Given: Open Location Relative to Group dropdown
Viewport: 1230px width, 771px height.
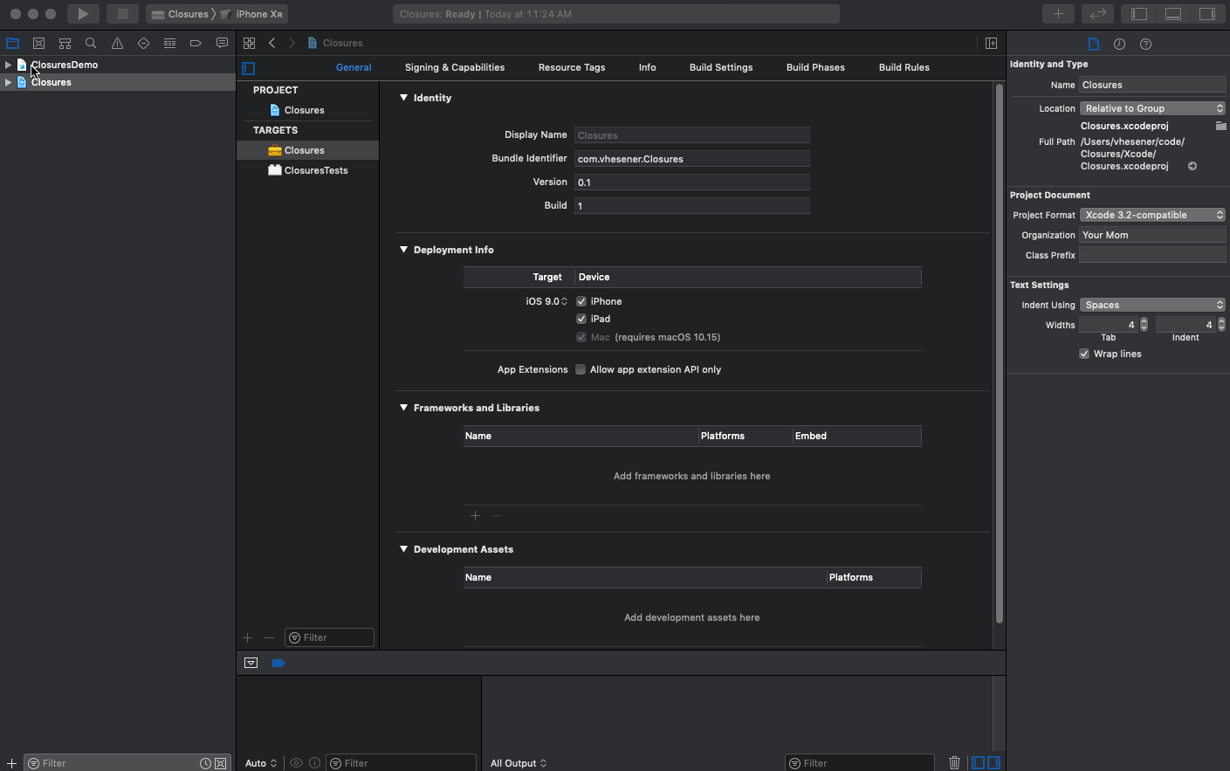Looking at the screenshot, I should tap(1152, 108).
